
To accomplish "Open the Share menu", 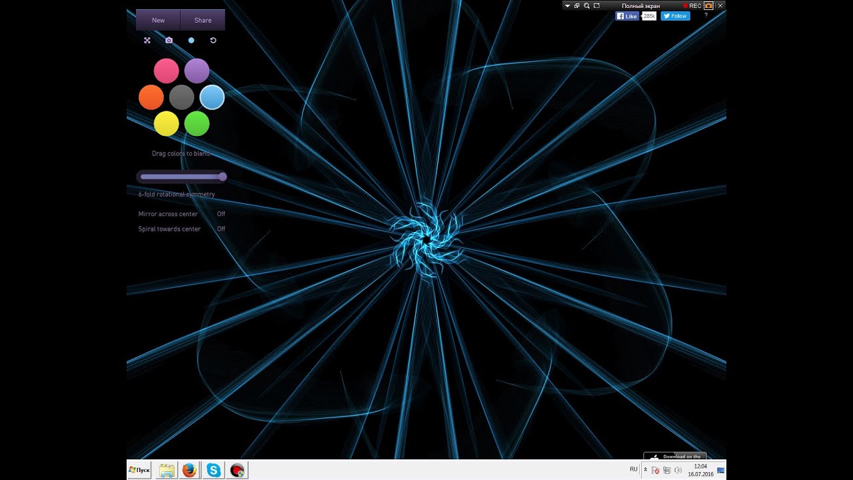I will [203, 20].
